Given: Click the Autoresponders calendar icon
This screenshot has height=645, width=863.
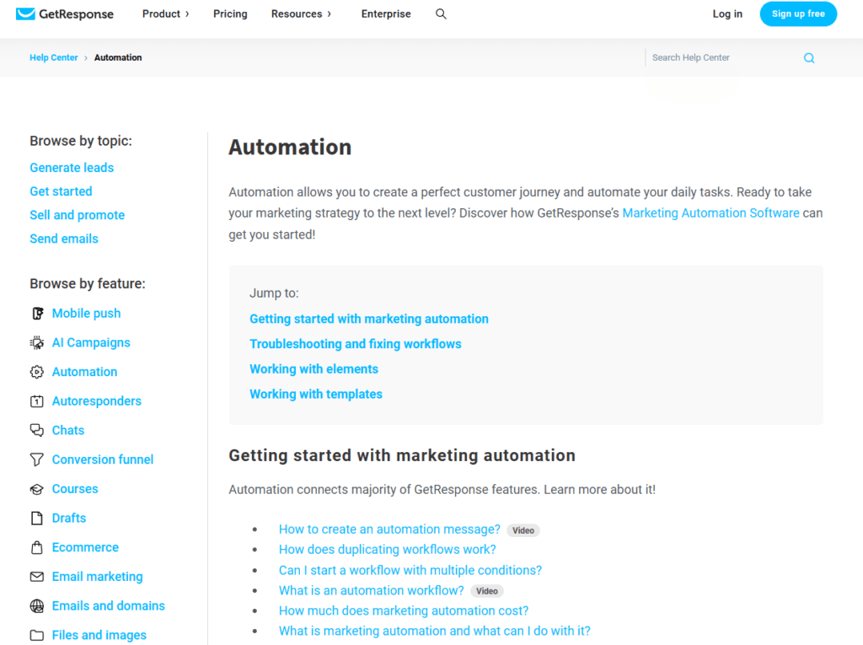Looking at the screenshot, I should point(37,401).
